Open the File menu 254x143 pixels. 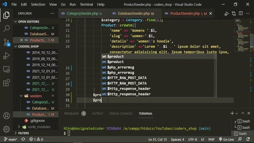pyautogui.click(x=14, y=4)
